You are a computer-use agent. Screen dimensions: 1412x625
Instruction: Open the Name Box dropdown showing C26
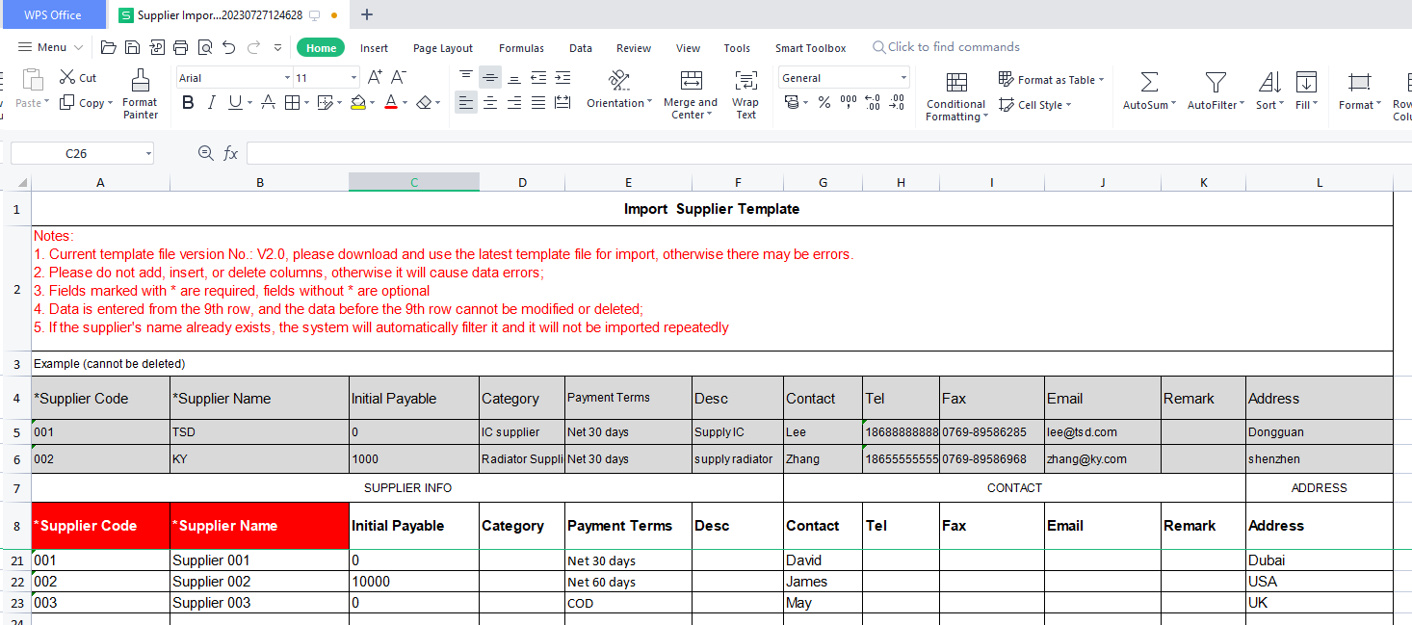[x=148, y=153]
